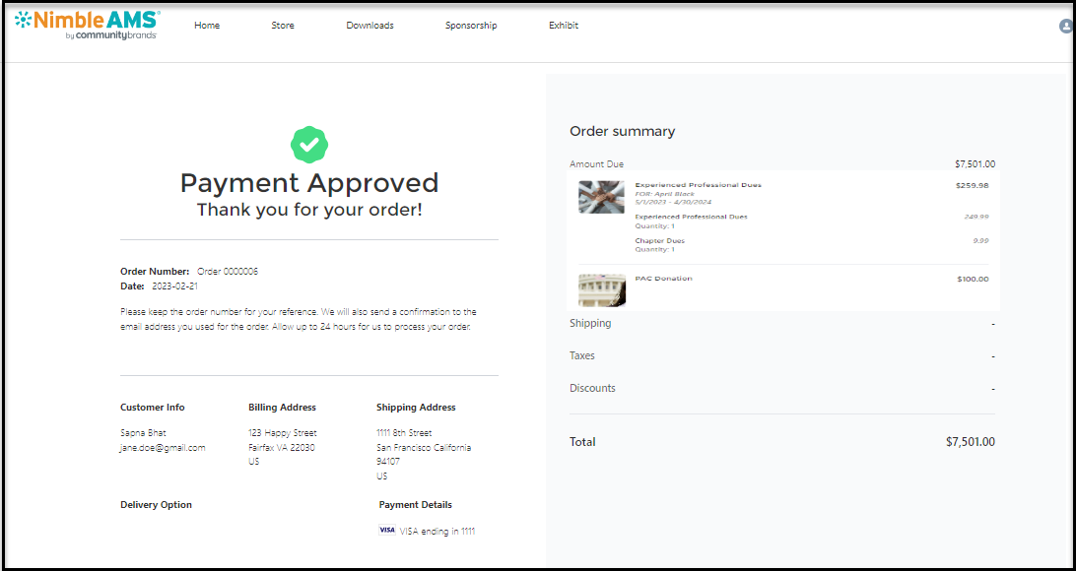1076x571 pixels.
Task: Click the Nimble AMS logo
Action: coord(87,25)
